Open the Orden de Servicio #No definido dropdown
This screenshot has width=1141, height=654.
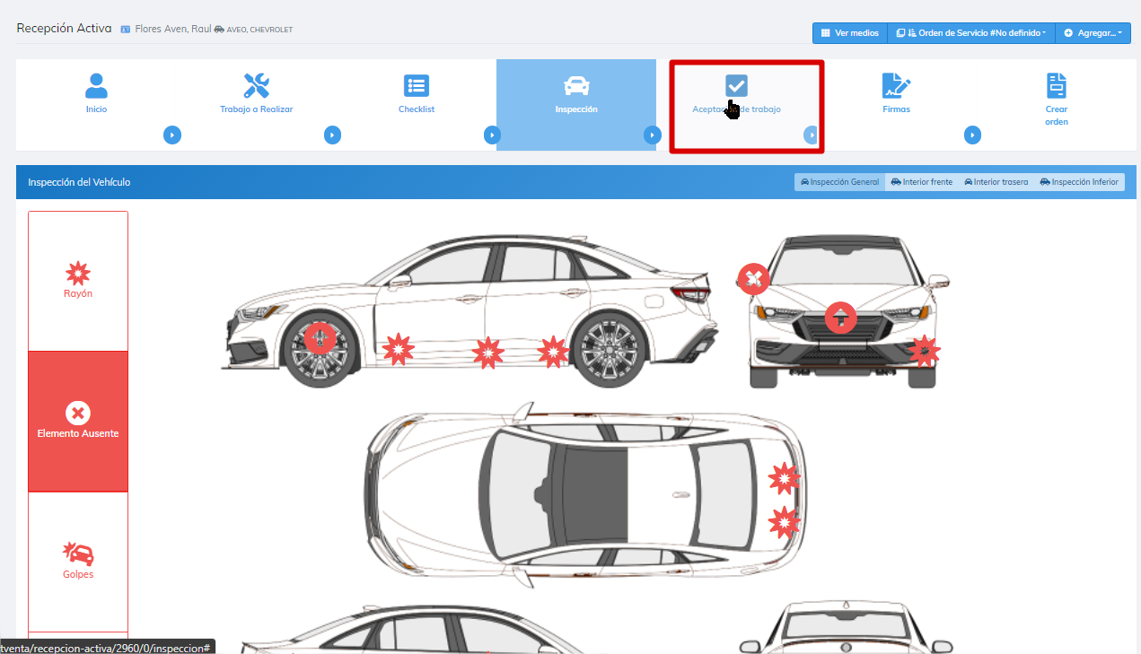pos(971,33)
